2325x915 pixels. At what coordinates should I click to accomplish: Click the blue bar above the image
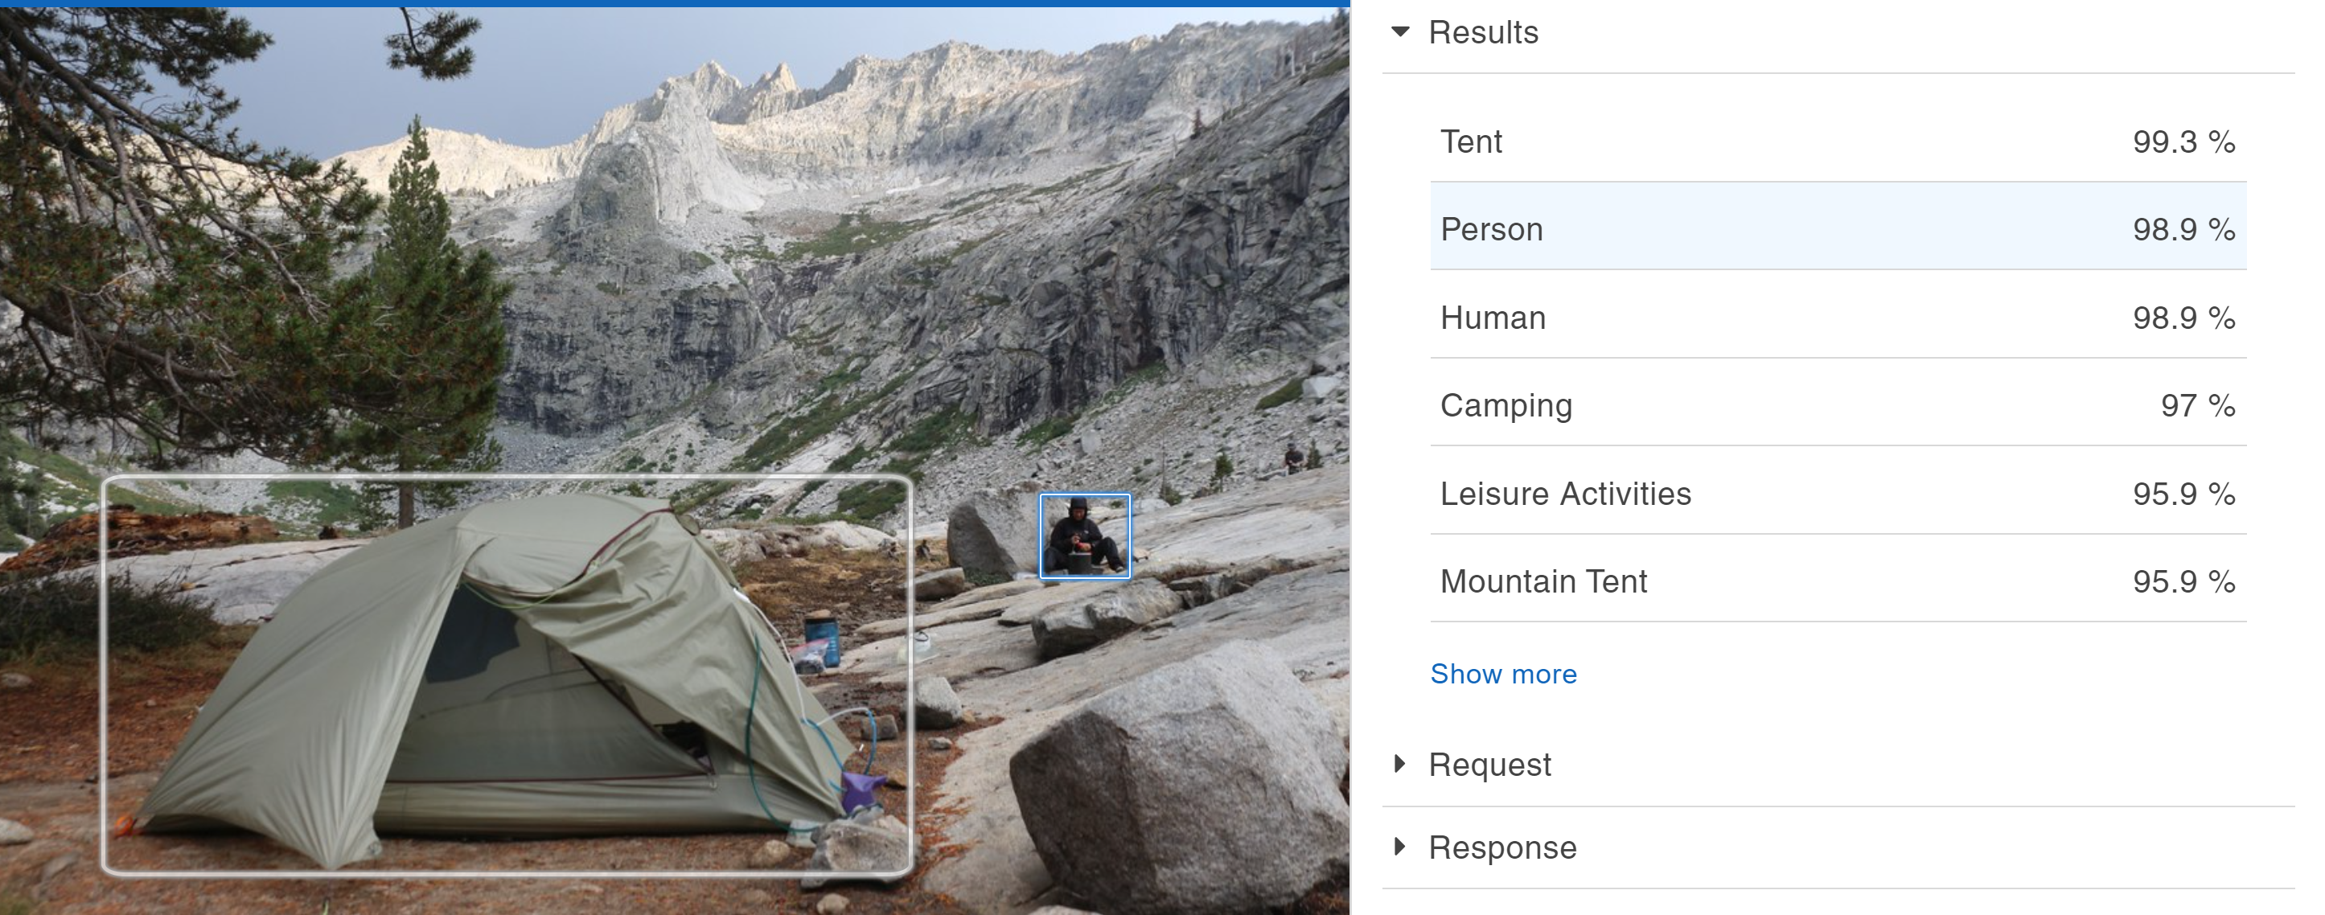pyautogui.click(x=674, y=3)
